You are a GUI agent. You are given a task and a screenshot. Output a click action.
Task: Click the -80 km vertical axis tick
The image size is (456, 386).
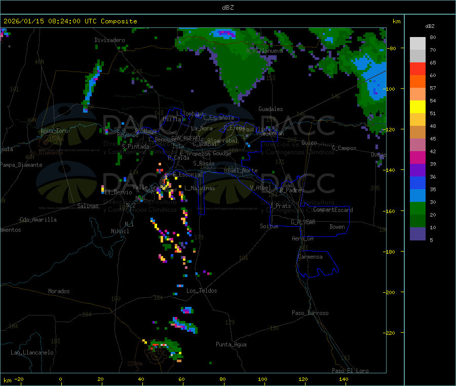393,48
